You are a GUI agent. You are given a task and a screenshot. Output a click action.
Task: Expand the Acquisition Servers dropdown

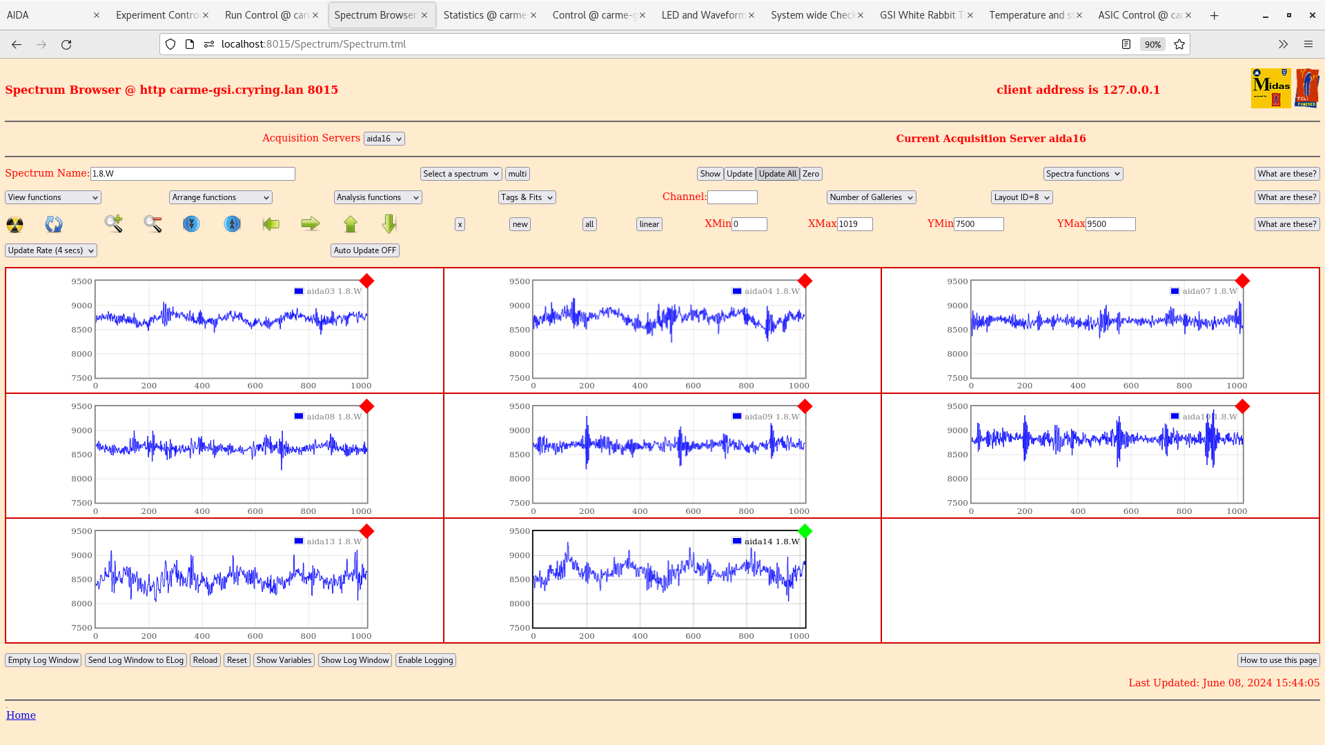click(x=383, y=138)
